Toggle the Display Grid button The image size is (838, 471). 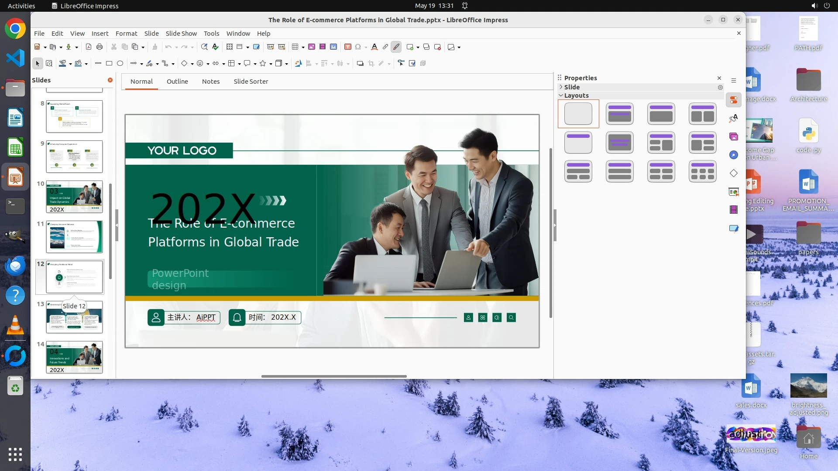230,47
